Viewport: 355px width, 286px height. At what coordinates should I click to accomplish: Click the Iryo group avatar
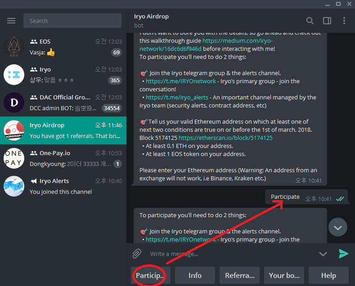coord(14,75)
